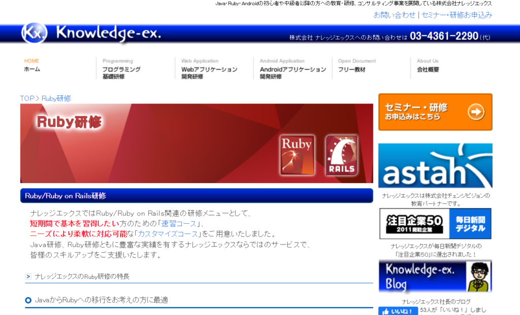Click the ナレッジエックス社長のブログ caption

pyautogui.click(x=436, y=302)
